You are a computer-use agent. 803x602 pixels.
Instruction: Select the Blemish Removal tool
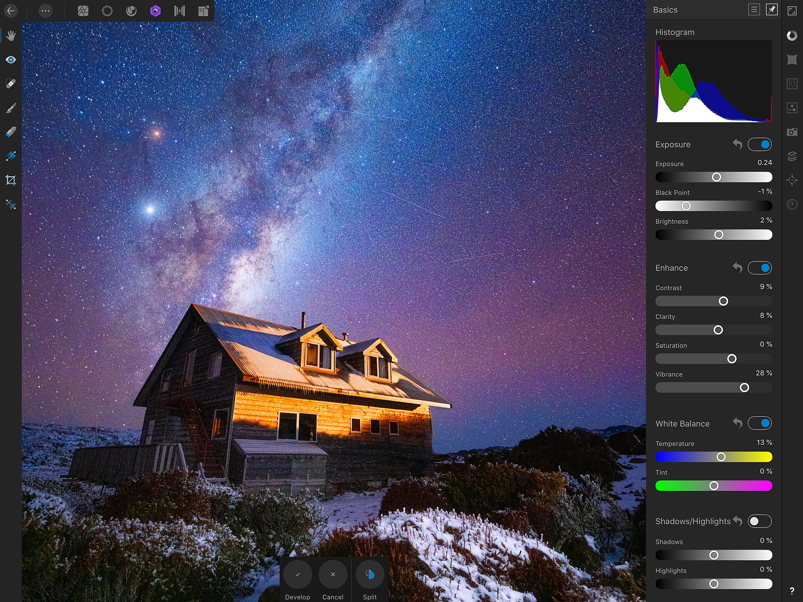[x=11, y=84]
